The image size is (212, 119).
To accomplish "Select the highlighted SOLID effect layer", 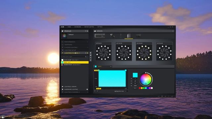I will 75,62.
